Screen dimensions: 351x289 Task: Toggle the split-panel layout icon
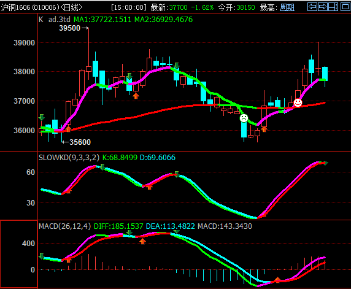[333, 7]
